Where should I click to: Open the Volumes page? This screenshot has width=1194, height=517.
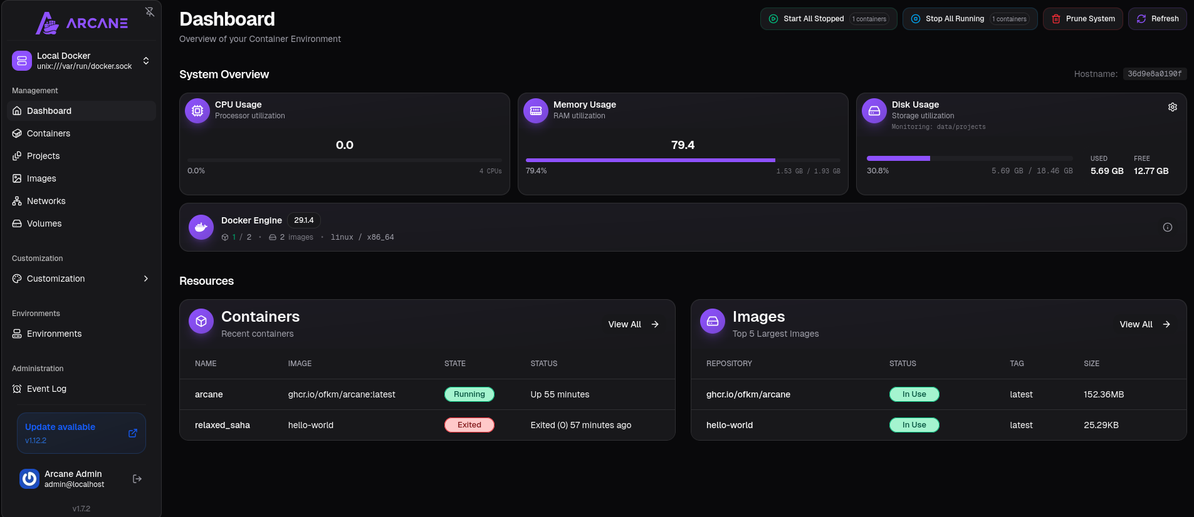pos(44,223)
